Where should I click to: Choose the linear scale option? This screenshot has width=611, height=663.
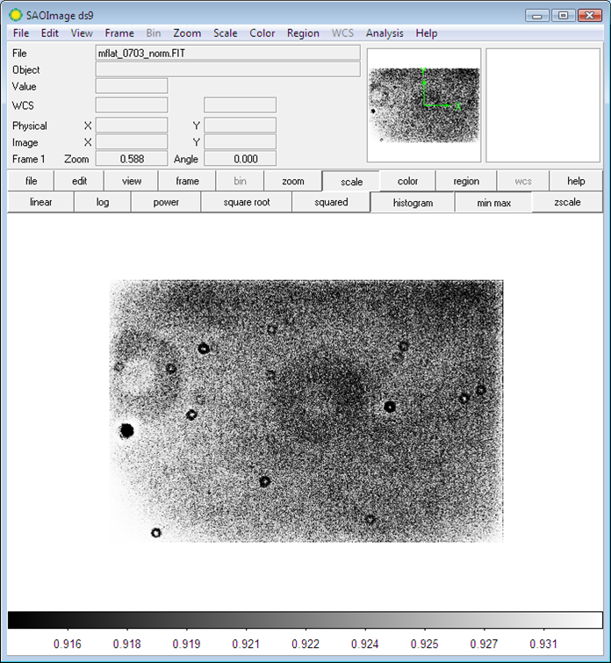click(40, 202)
